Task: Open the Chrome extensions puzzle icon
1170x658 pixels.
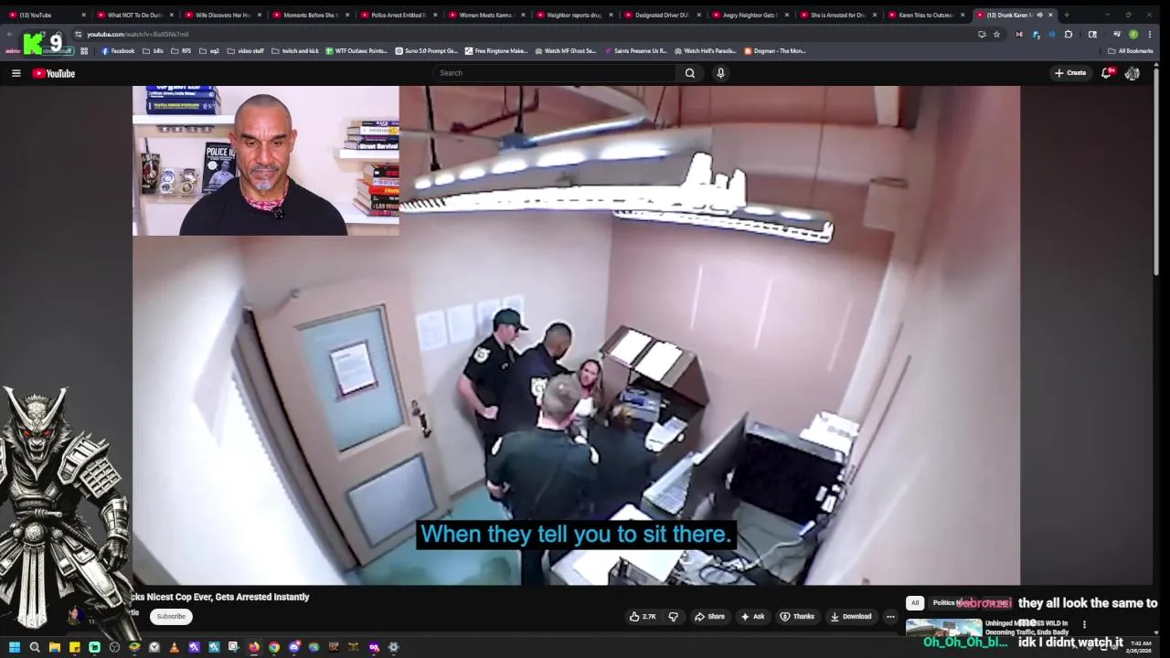Action: click(1068, 34)
